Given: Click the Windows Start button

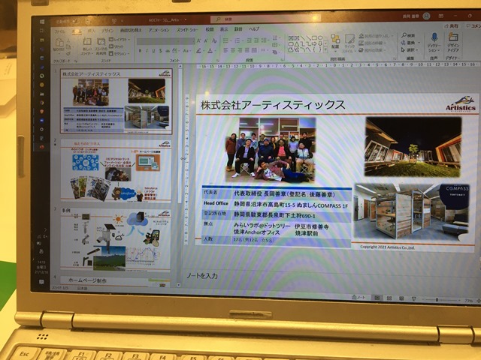Looking at the screenshot, I should click(x=42, y=22).
